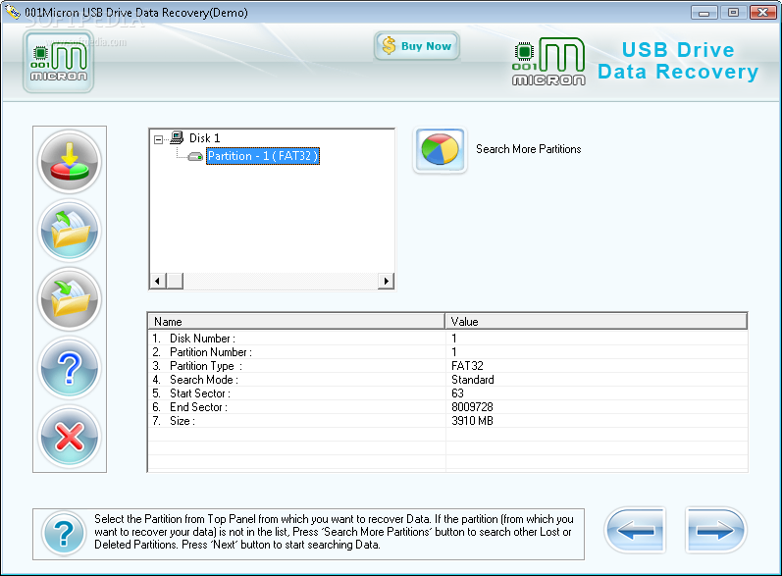Click the 3910 MB size value
Screen dimensions: 782x576
point(472,421)
